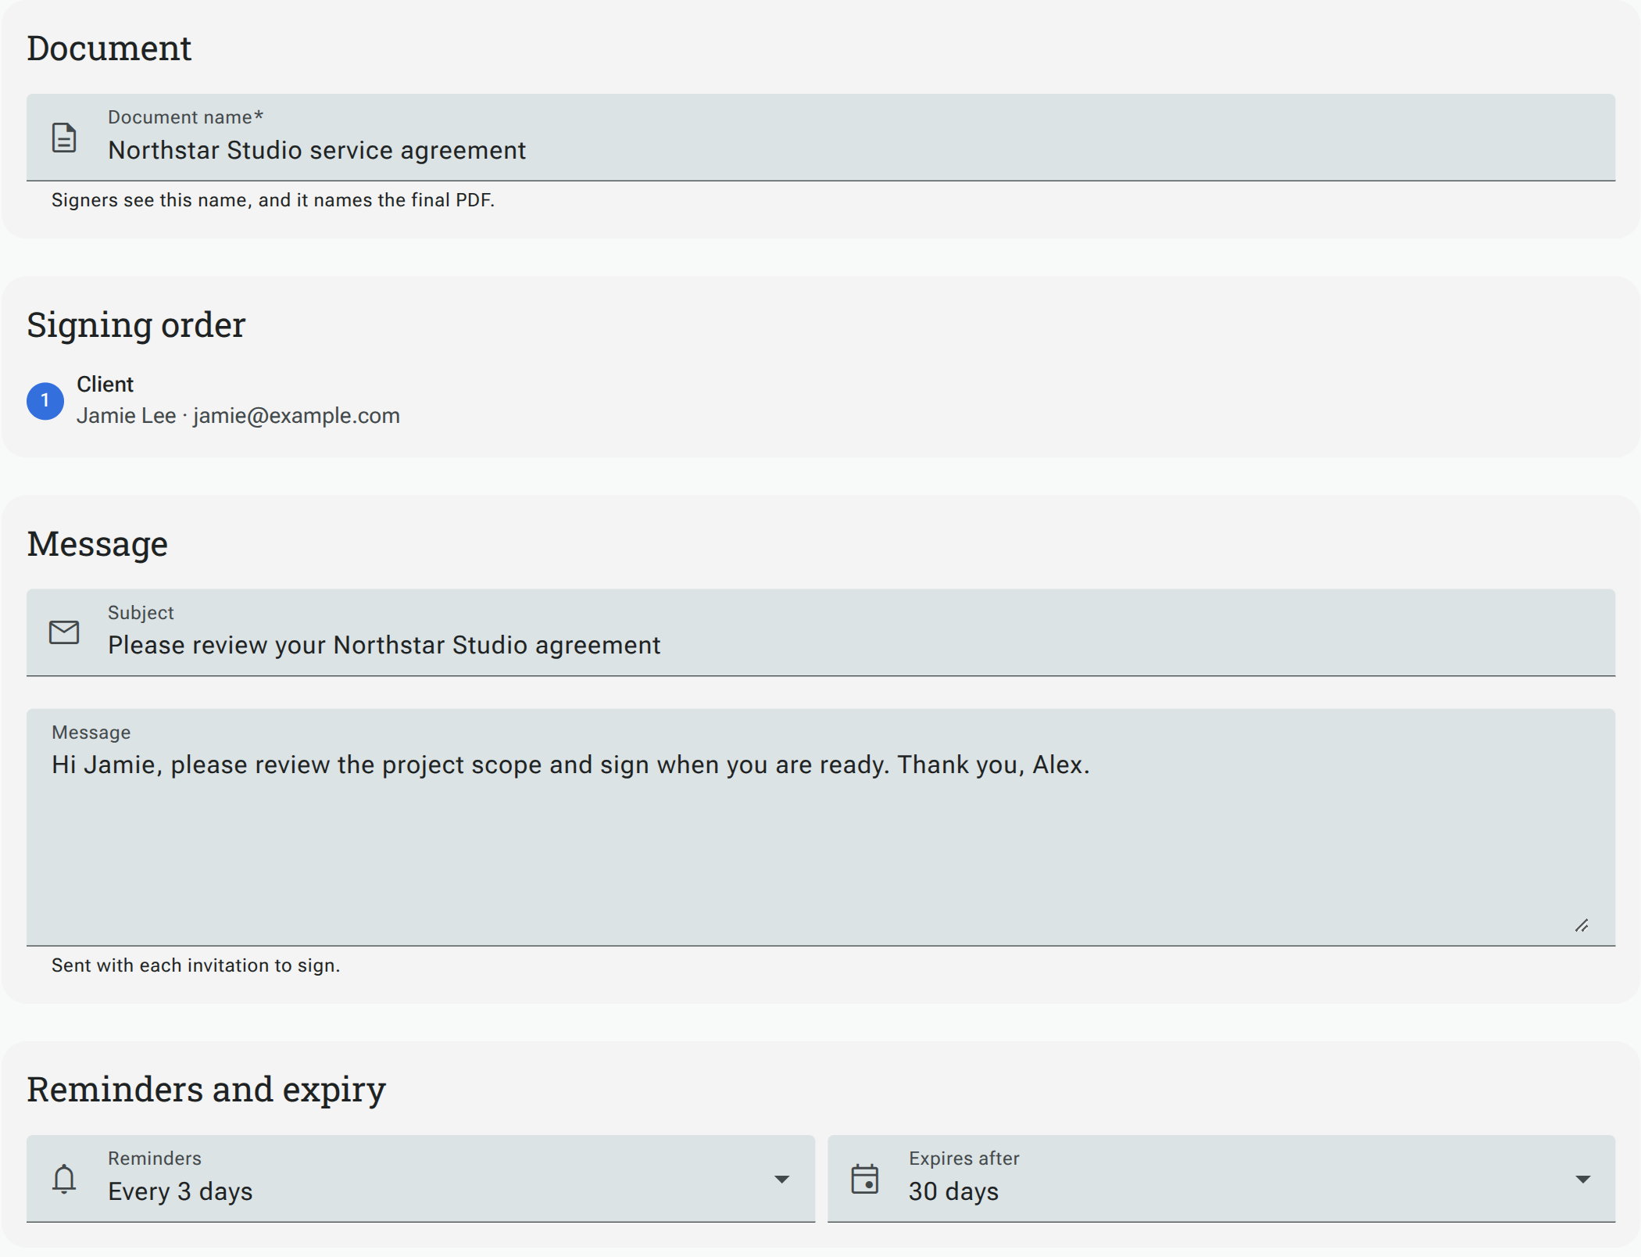Select the Every 3 days reminder value
1641x1257 pixels.
[x=181, y=1191]
